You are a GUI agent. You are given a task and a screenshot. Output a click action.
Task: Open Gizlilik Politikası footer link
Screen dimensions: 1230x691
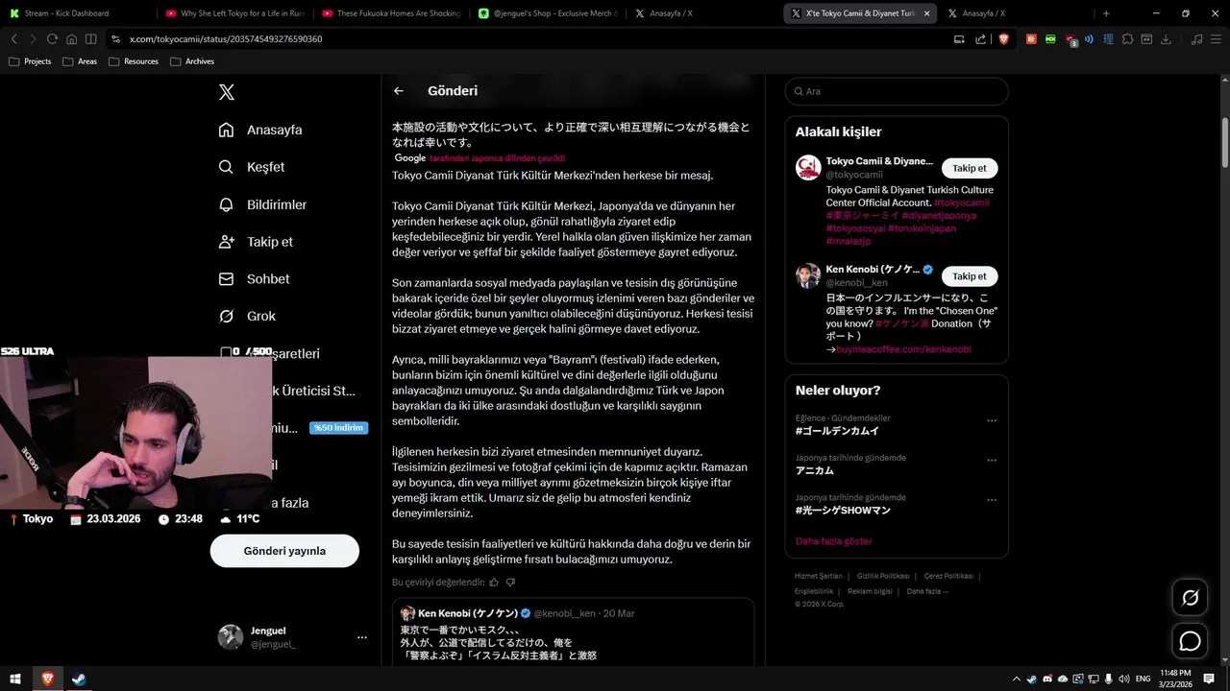(883, 576)
